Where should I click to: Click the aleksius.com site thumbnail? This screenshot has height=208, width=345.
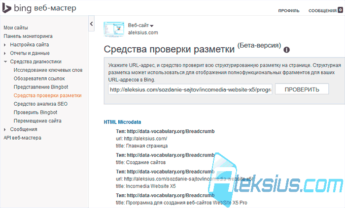pyautogui.click(x=114, y=29)
